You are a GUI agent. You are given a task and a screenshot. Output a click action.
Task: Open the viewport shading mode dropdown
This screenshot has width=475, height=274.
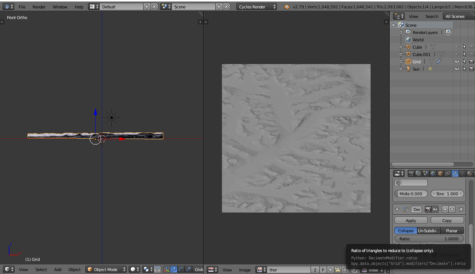134,269
